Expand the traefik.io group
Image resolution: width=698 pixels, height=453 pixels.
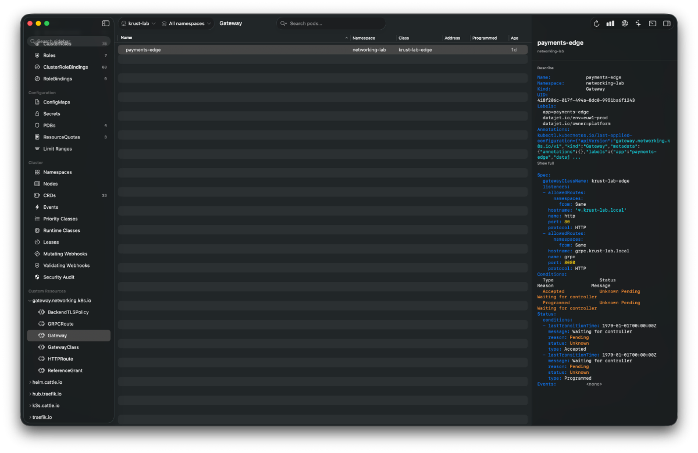tap(30, 417)
